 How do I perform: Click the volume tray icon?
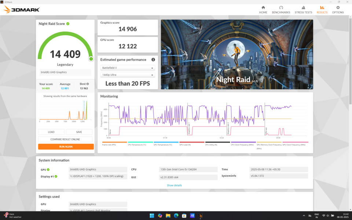click(328, 216)
